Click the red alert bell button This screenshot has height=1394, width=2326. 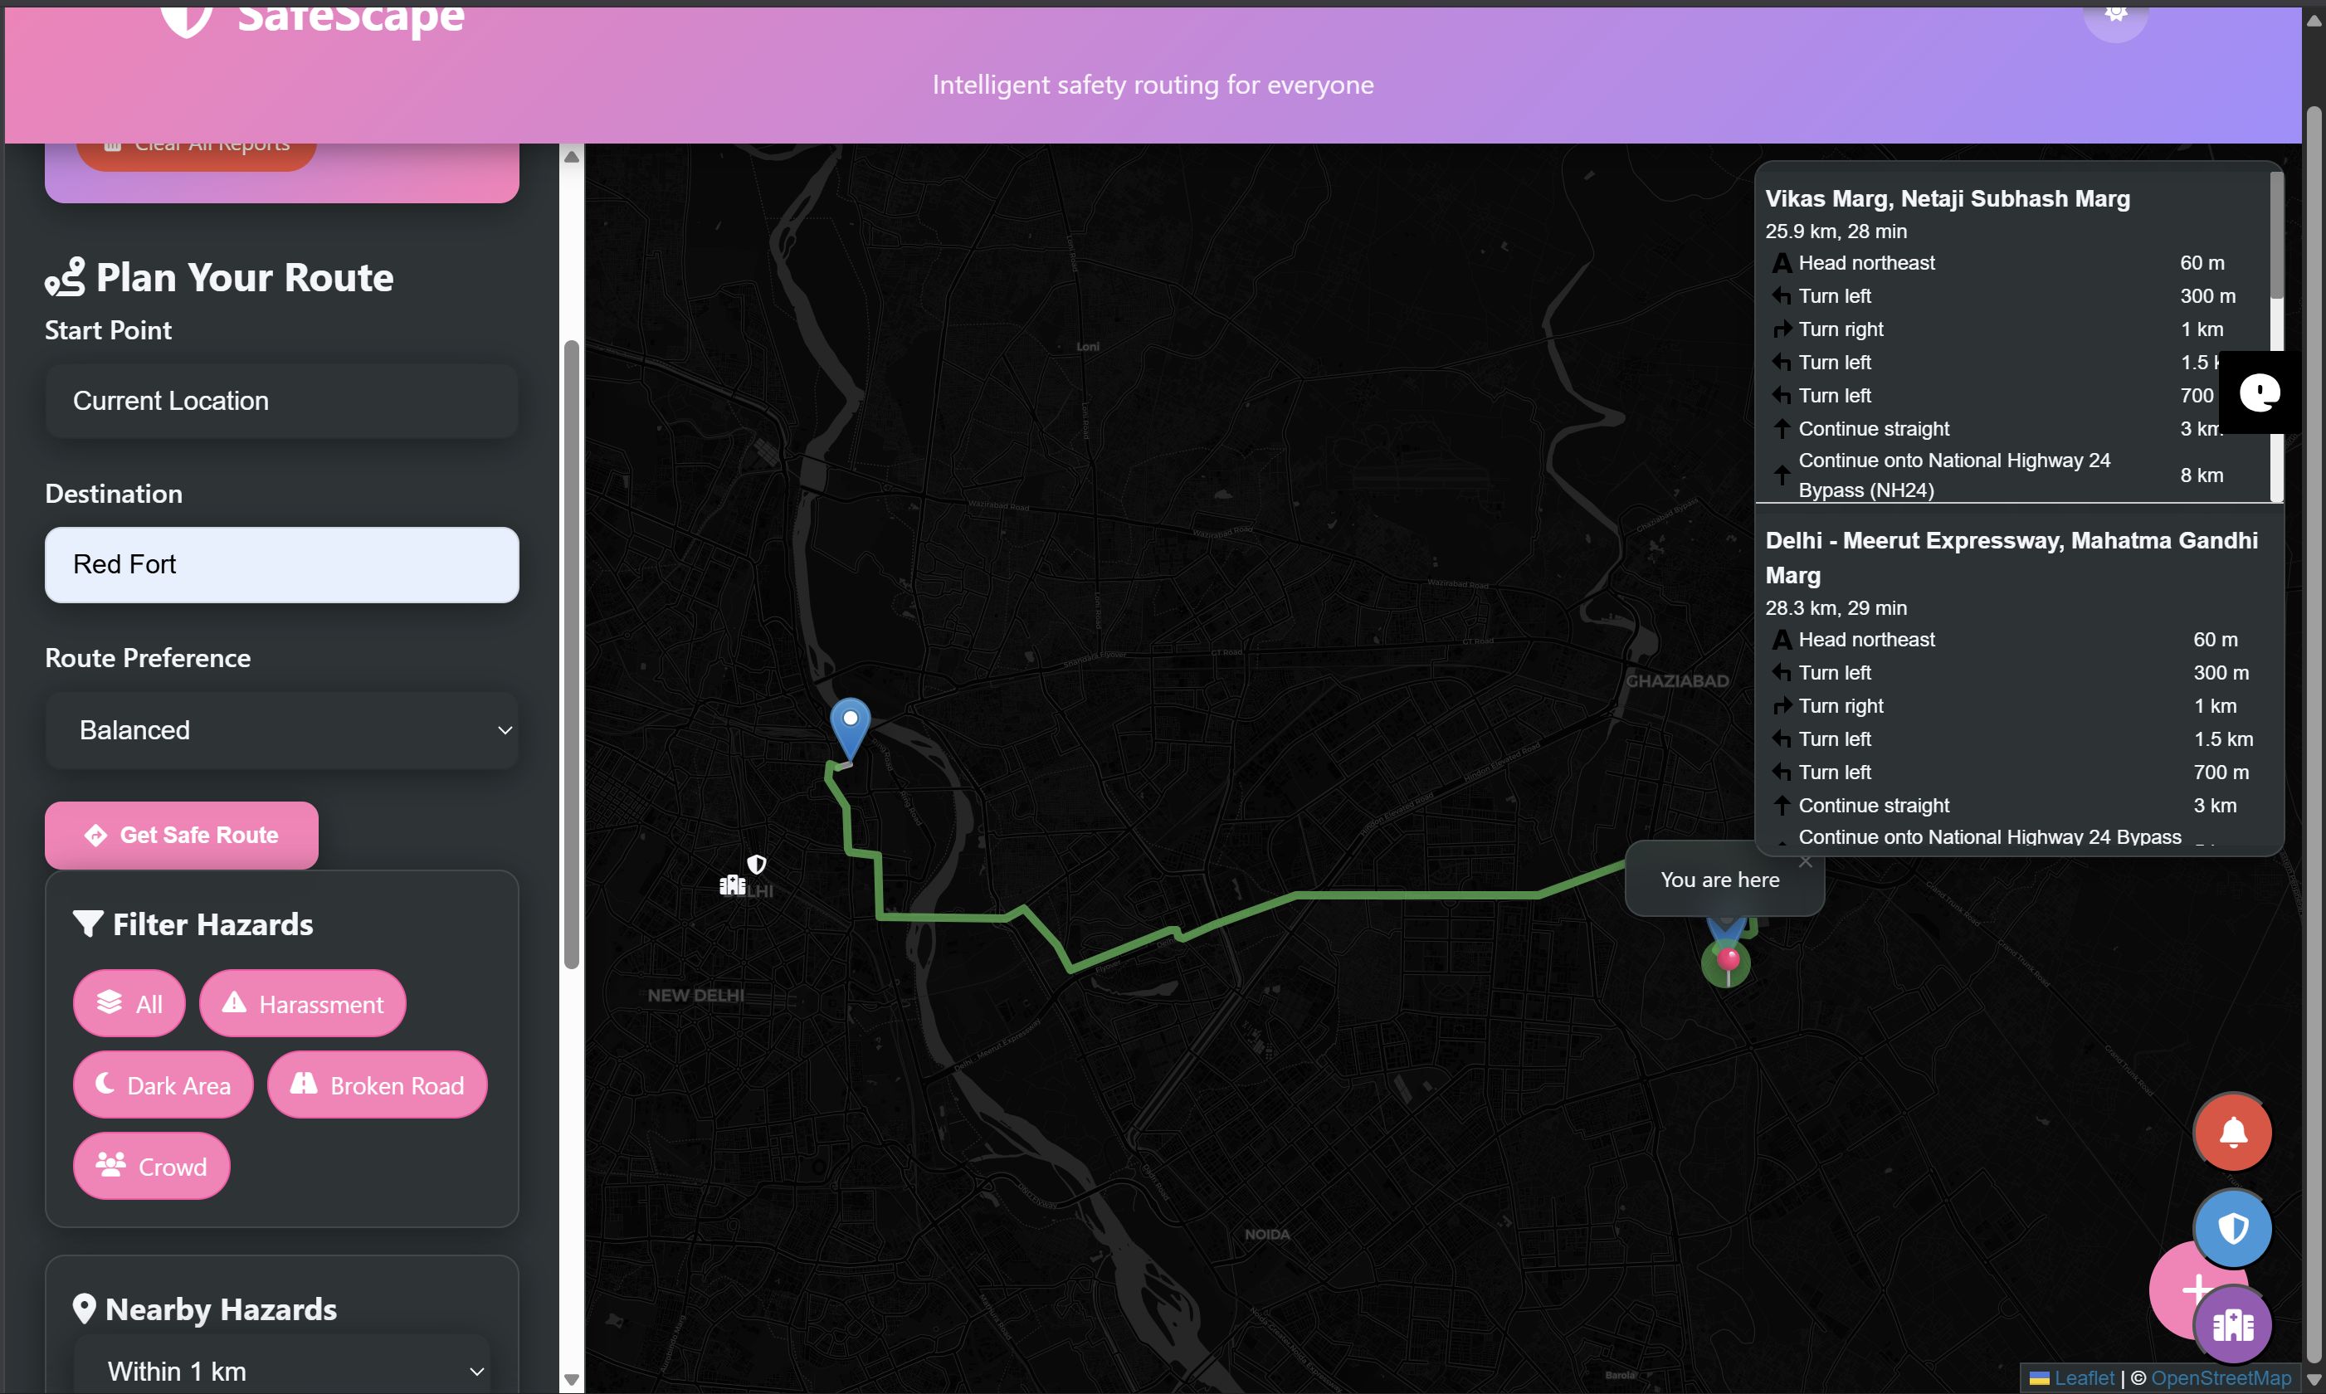click(2232, 1132)
